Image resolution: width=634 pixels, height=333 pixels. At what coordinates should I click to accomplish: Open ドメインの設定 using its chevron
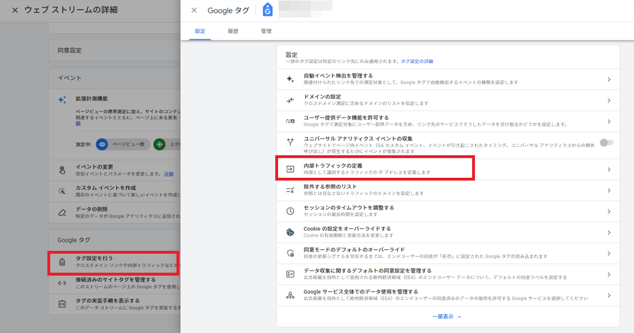[x=609, y=100]
